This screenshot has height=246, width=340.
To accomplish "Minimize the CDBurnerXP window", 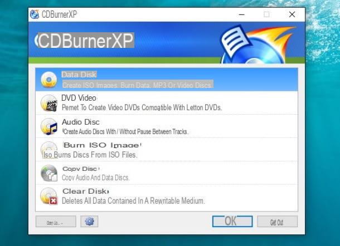I will pos(241,14).
